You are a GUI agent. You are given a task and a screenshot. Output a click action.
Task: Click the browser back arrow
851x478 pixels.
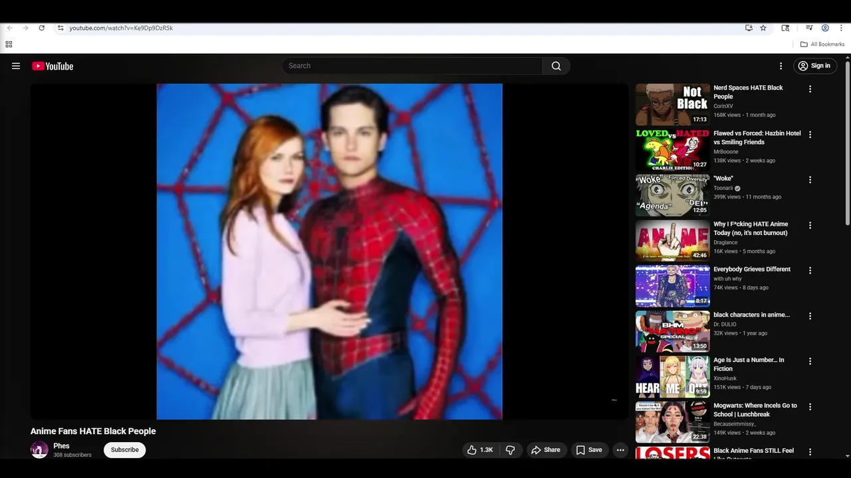click(x=9, y=28)
